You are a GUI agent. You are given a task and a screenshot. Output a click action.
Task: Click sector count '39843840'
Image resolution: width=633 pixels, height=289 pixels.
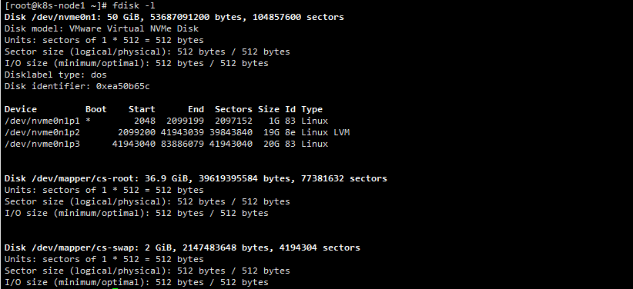click(231, 132)
